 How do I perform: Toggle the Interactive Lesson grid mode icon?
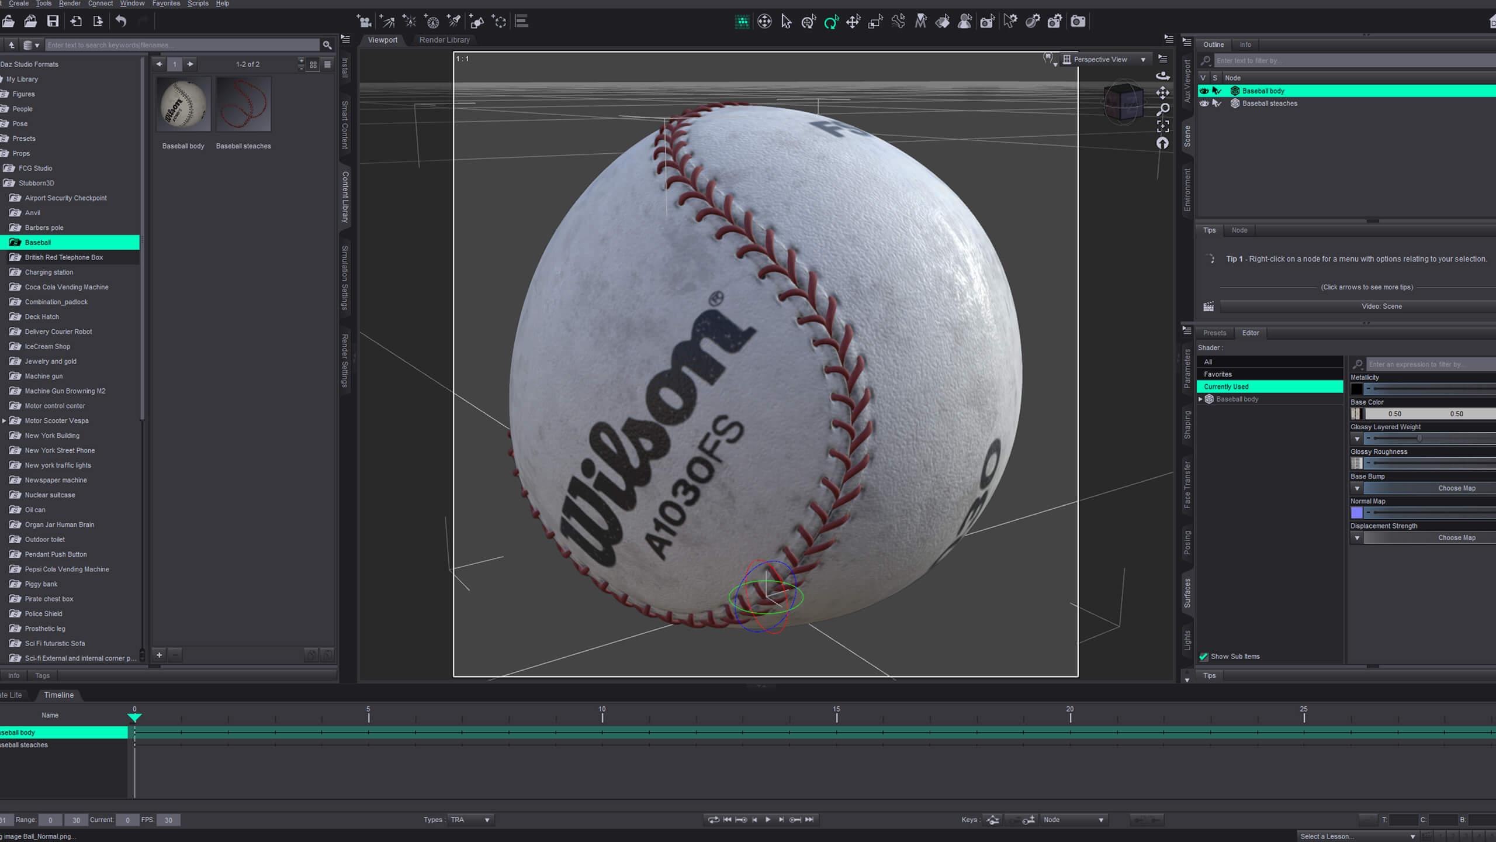[742, 22]
